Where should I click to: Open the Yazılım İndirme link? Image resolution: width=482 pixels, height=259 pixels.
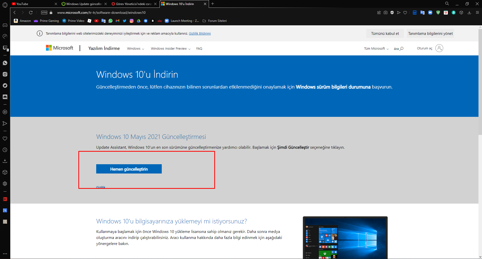[104, 48]
